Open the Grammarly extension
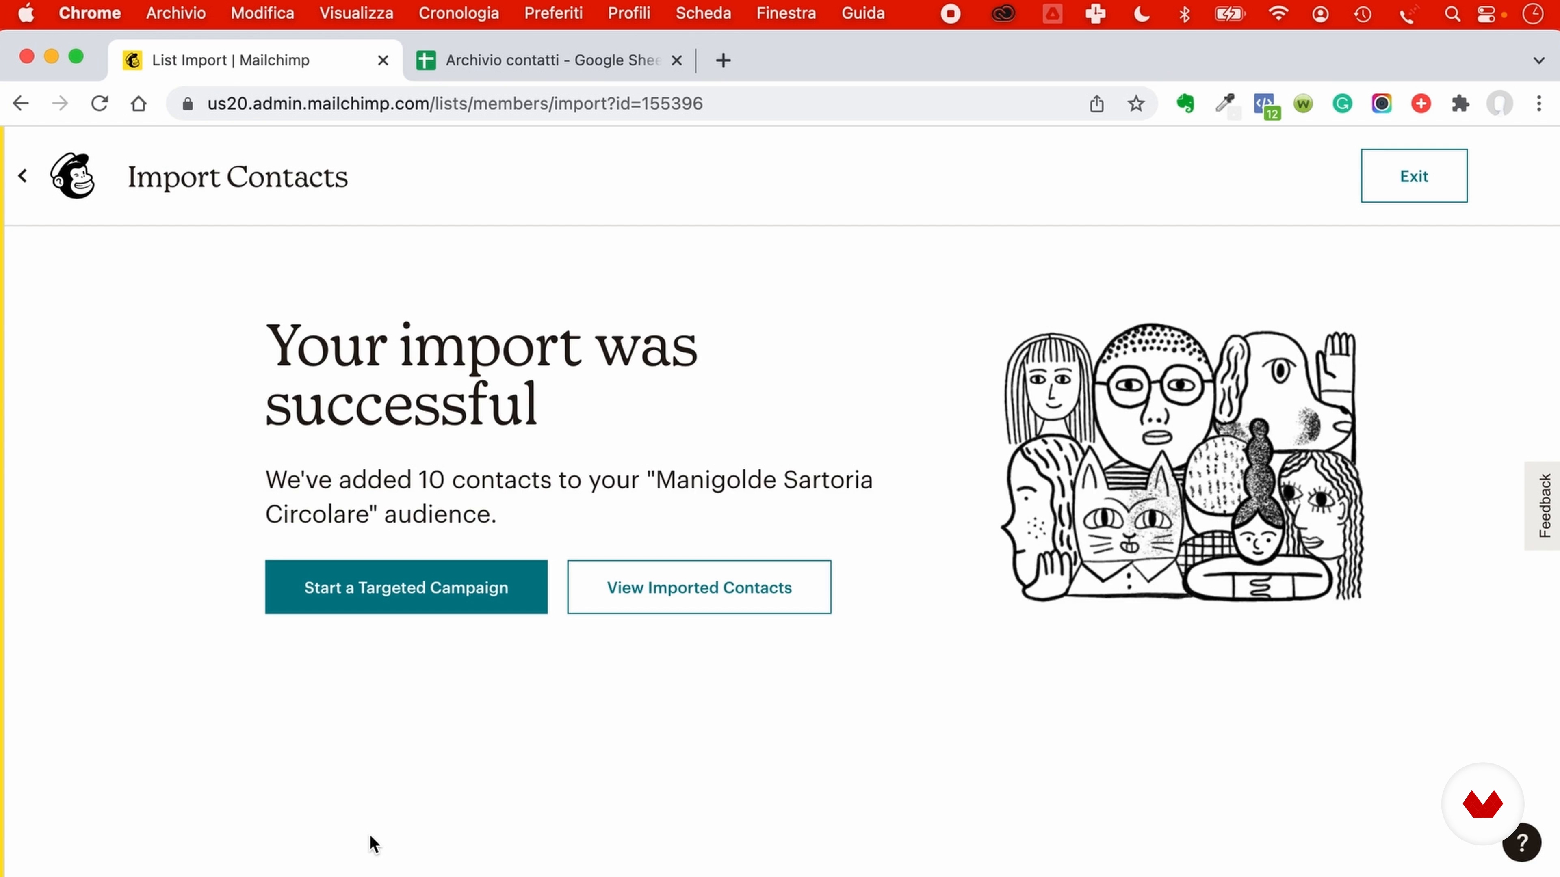1560x877 pixels. [x=1343, y=104]
